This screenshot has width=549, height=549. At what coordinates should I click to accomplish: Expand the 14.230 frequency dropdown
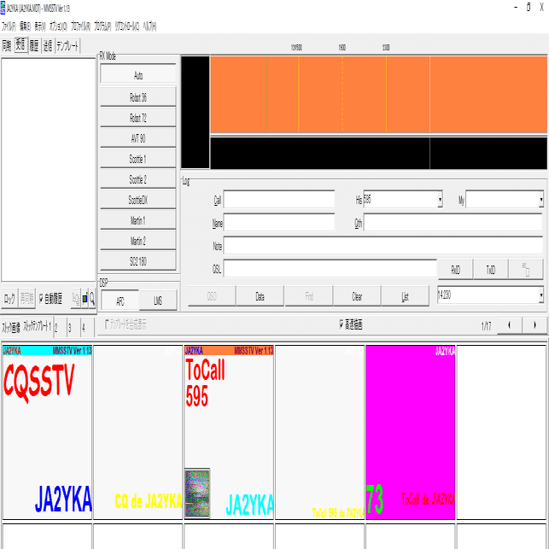541,295
